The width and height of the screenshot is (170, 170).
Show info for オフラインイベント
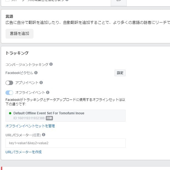48,92
